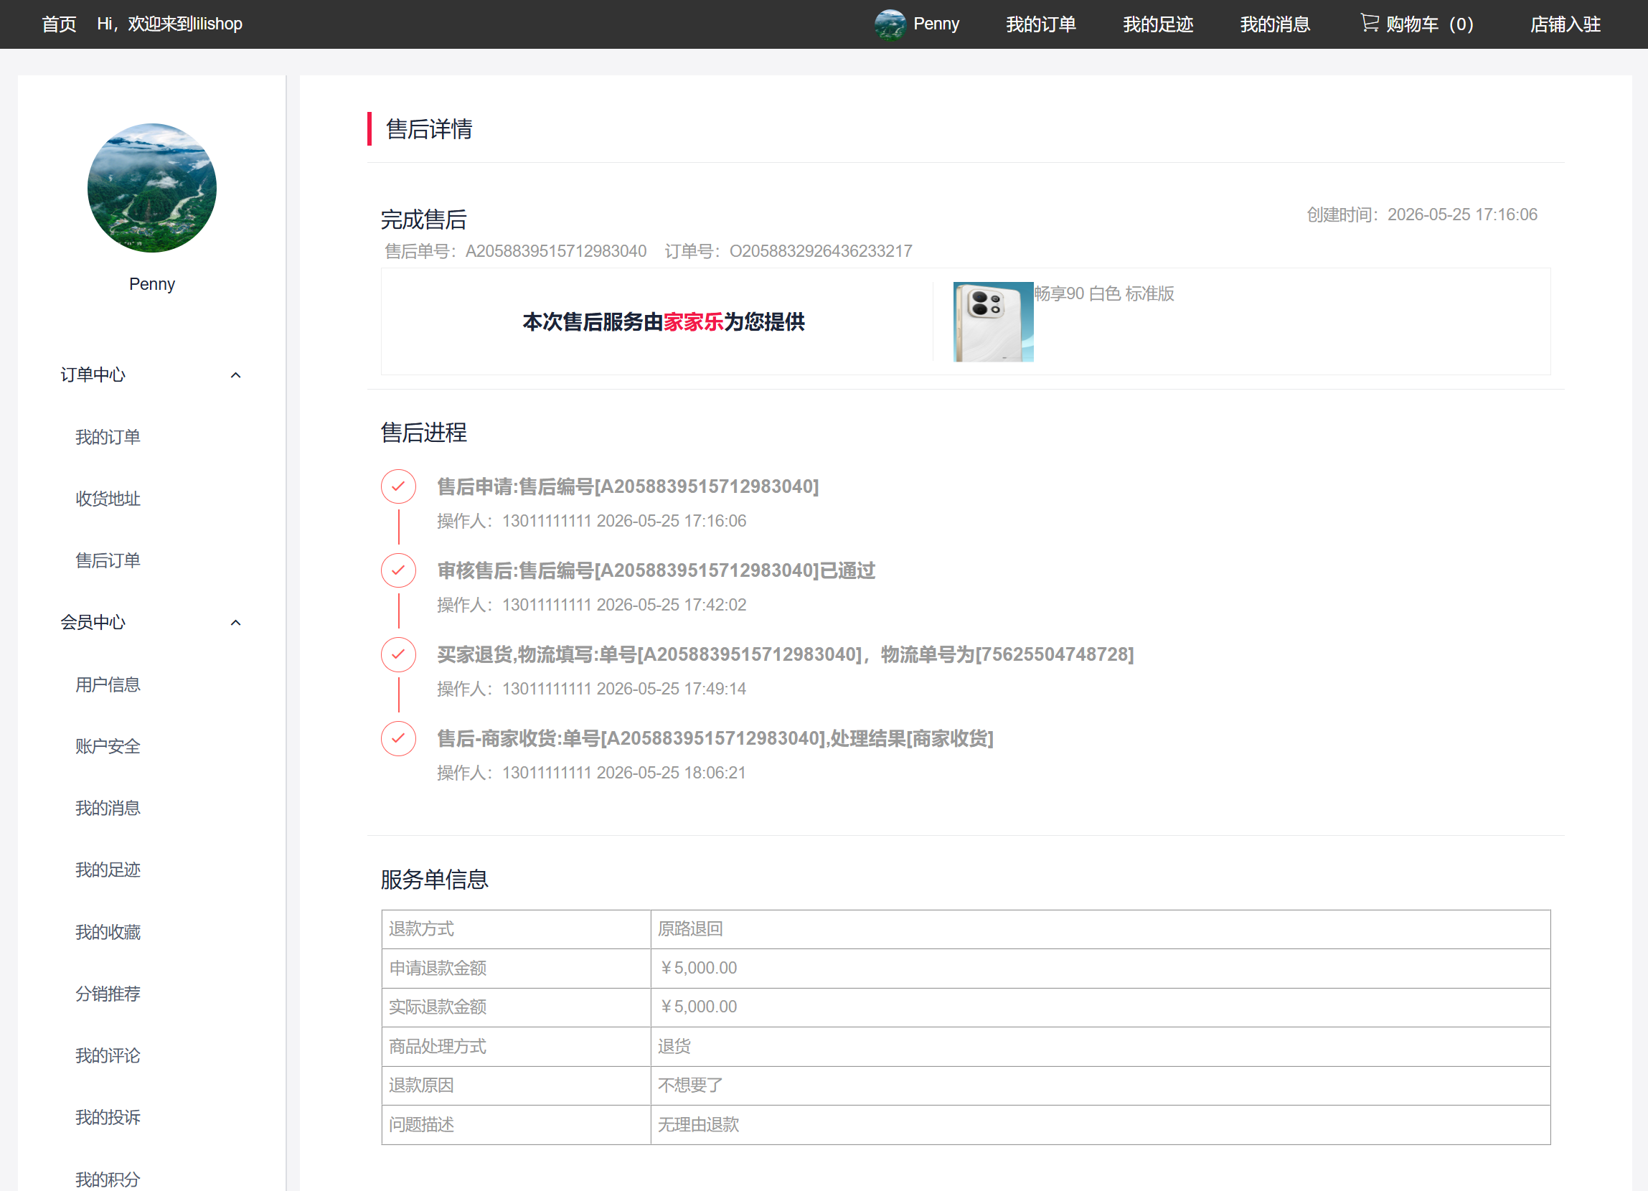Open 畅享90 白色 标准版 product title
Screen dimensions: 1648x1191
tap(1103, 293)
